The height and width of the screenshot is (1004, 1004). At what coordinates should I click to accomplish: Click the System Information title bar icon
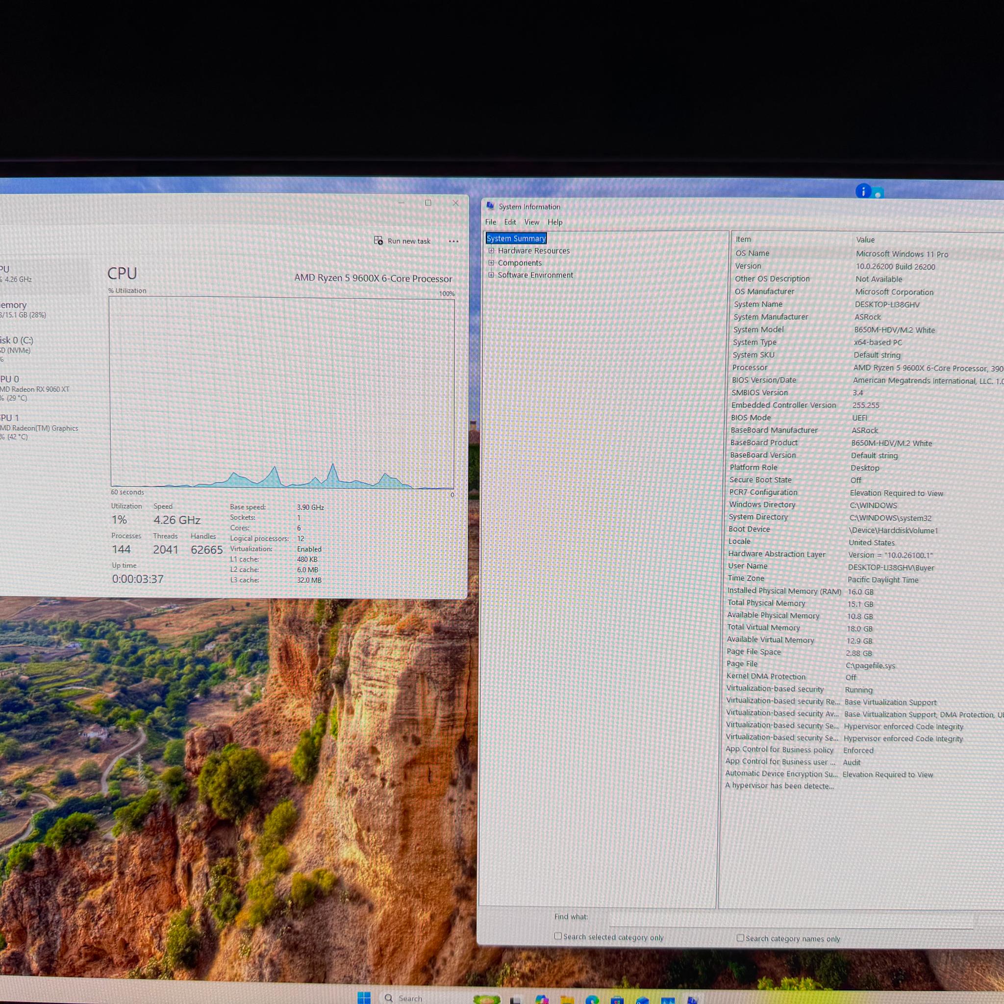(x=490, y=206)
